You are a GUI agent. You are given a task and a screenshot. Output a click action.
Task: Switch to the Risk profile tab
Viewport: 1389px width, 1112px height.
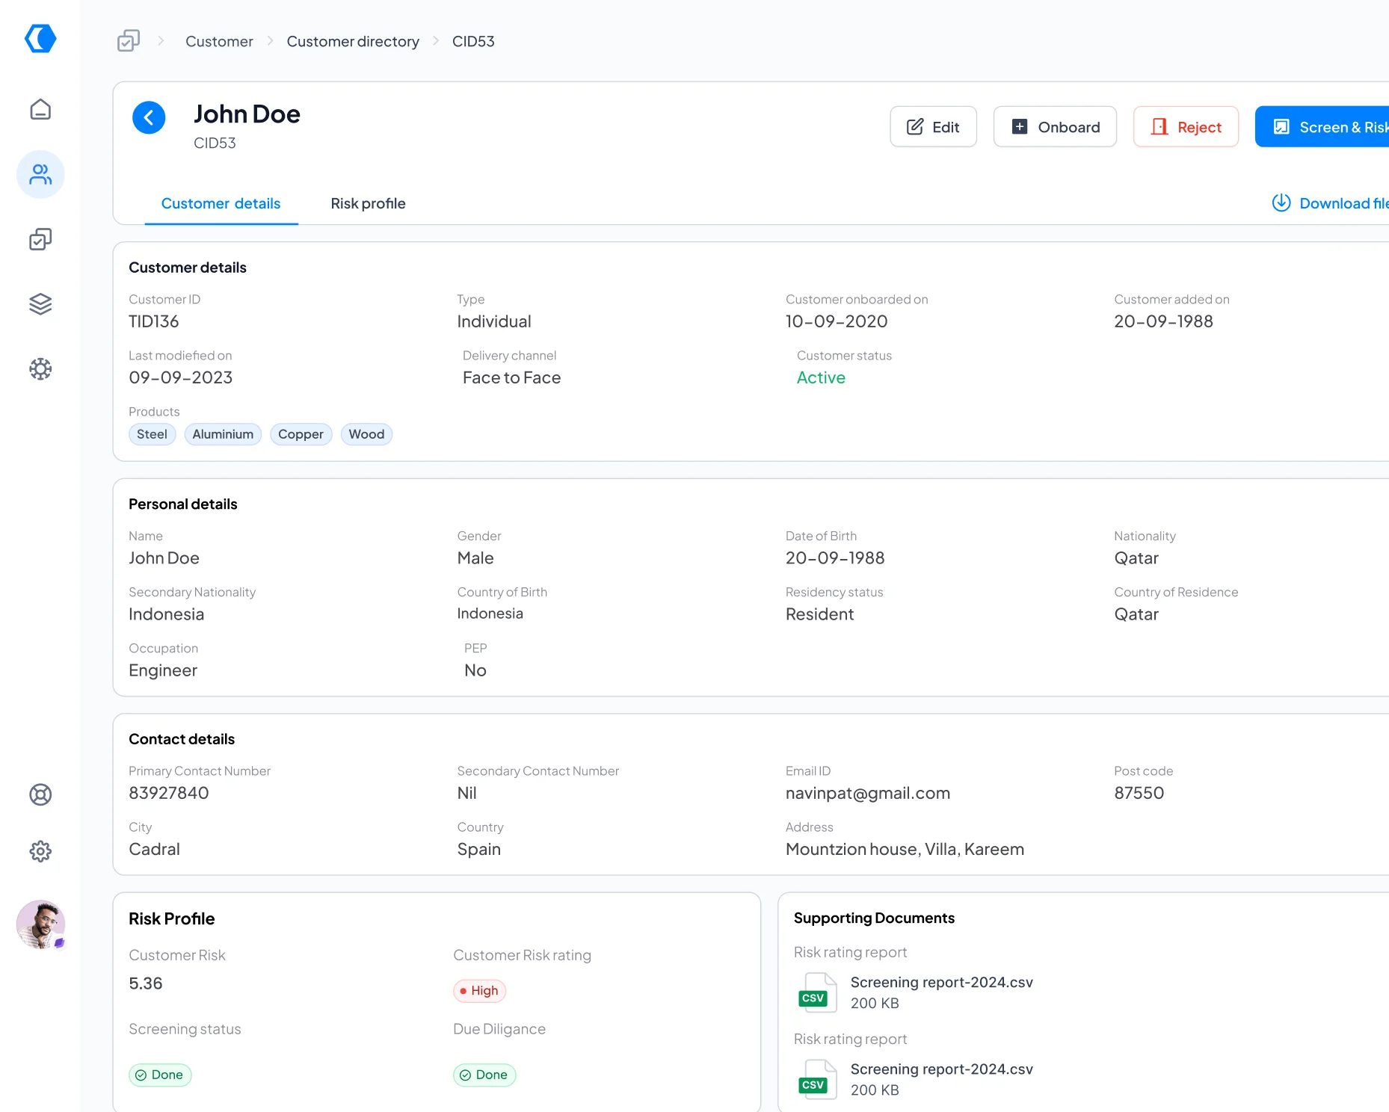coord(367,203)
